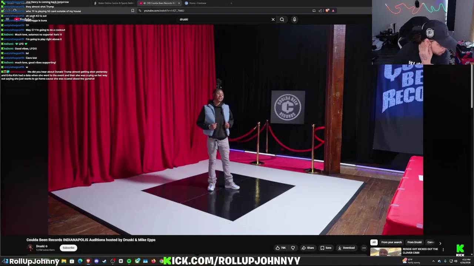
Task: Open a new browser tab with plus
Action: pos(231,3)
